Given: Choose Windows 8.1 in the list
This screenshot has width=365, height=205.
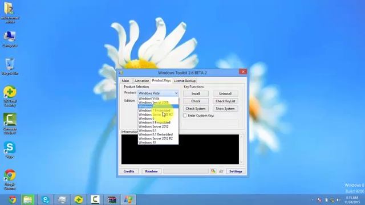Looking at the screenshot, I should point(158,130).
